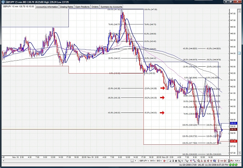Click the horizontal scroll left arrow at bottom
The width and height of the screenshot is (243, 168).
[x=3, y=161]
